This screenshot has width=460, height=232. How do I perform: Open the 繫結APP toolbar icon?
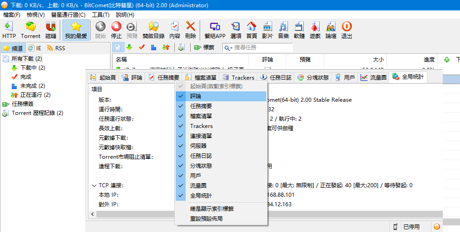coord(215,30)
